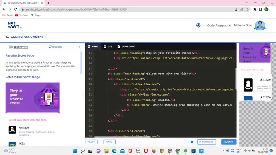Open taskbar Search
Image resolution: width=276 pixels, height=155 pixels.
point(83,151)
